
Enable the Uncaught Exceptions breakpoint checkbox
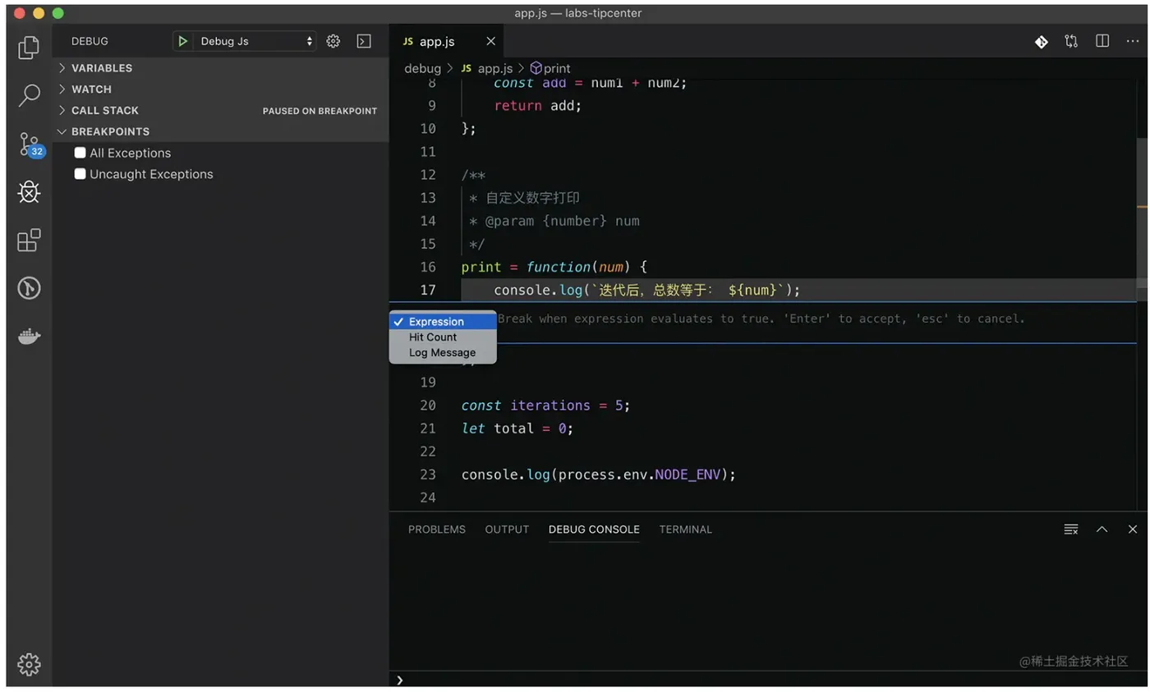[80, 174]
